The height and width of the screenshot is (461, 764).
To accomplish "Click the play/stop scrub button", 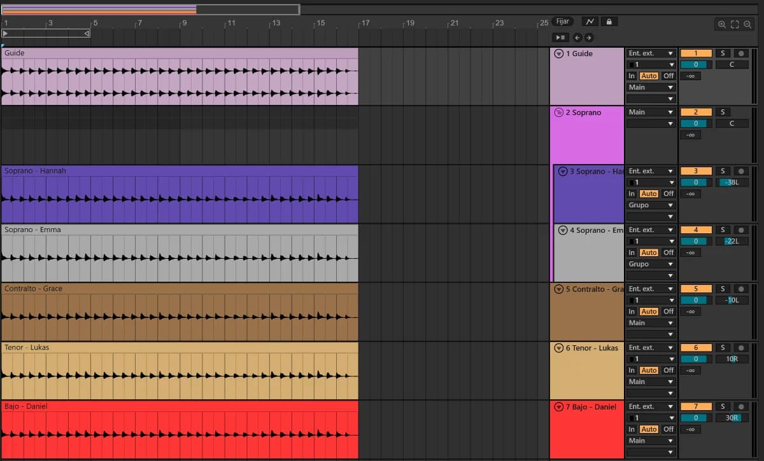I will (x=560, y=38).
